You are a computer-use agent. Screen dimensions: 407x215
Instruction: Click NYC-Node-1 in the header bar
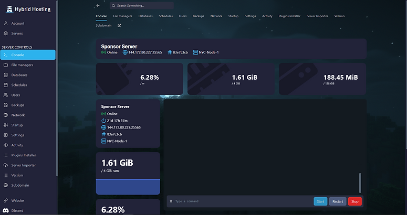point(208,52)
